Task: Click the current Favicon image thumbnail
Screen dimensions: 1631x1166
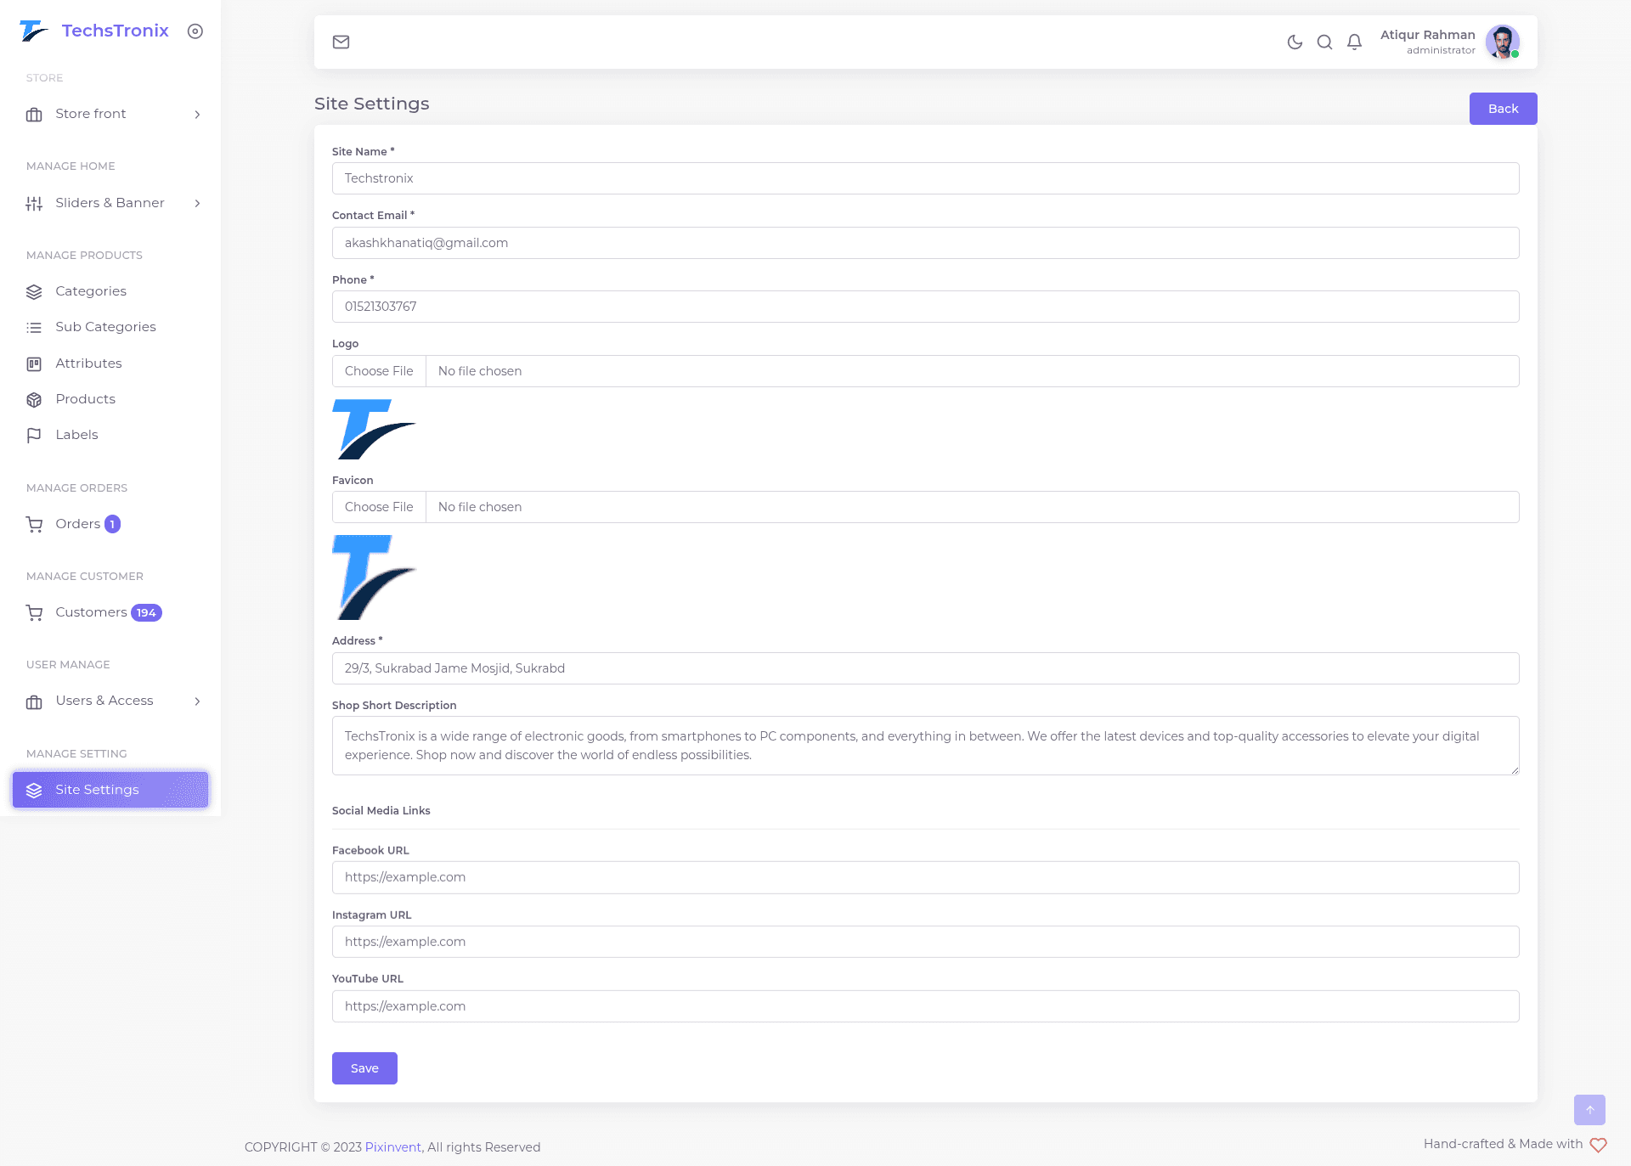Action: tap(374, 577)
